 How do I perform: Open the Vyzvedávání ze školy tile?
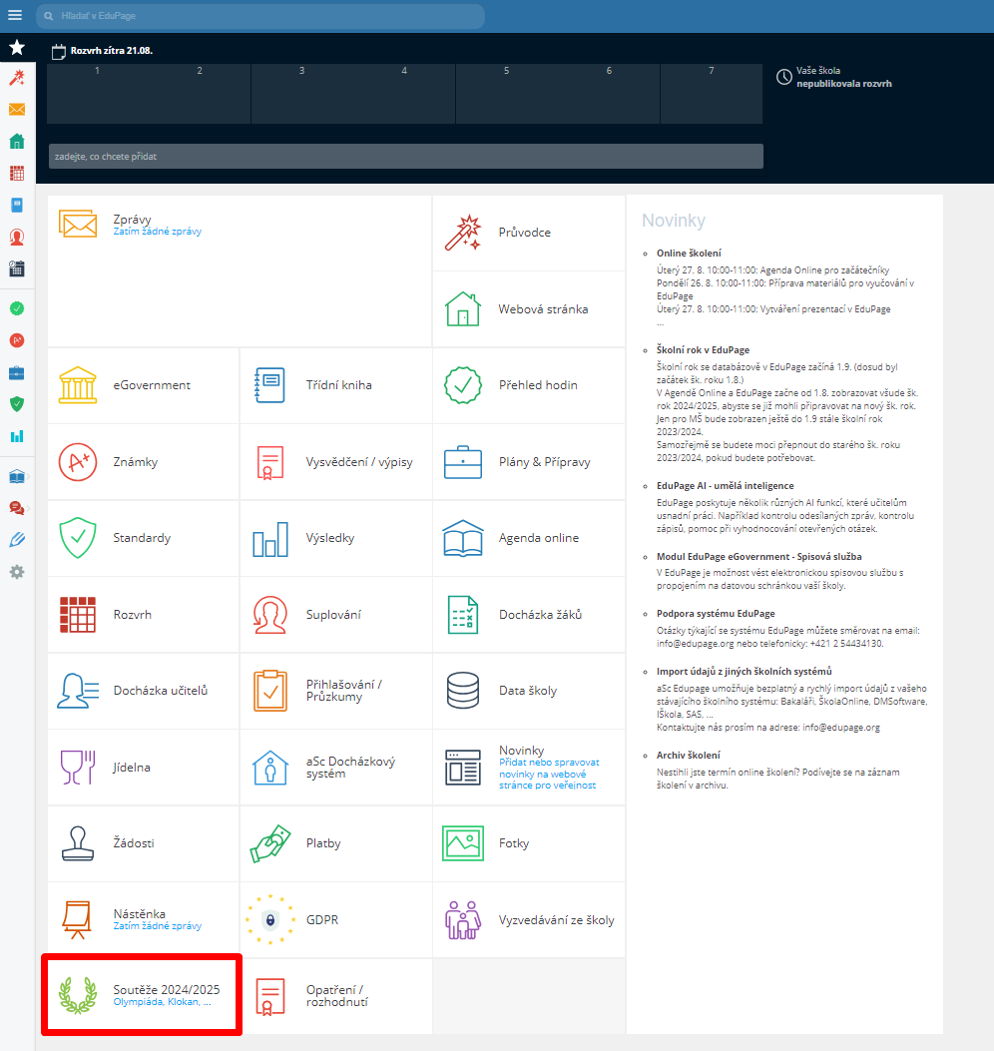[x=529, y=920]
